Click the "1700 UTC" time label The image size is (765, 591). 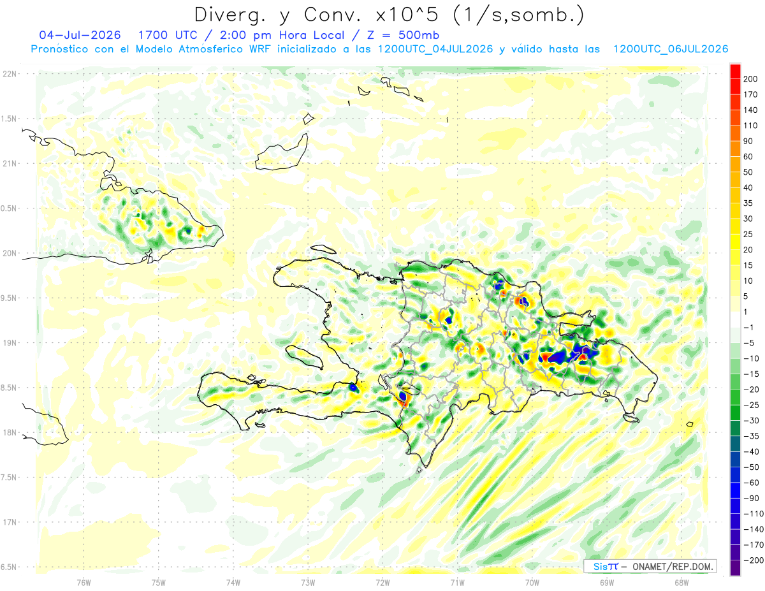168,34
